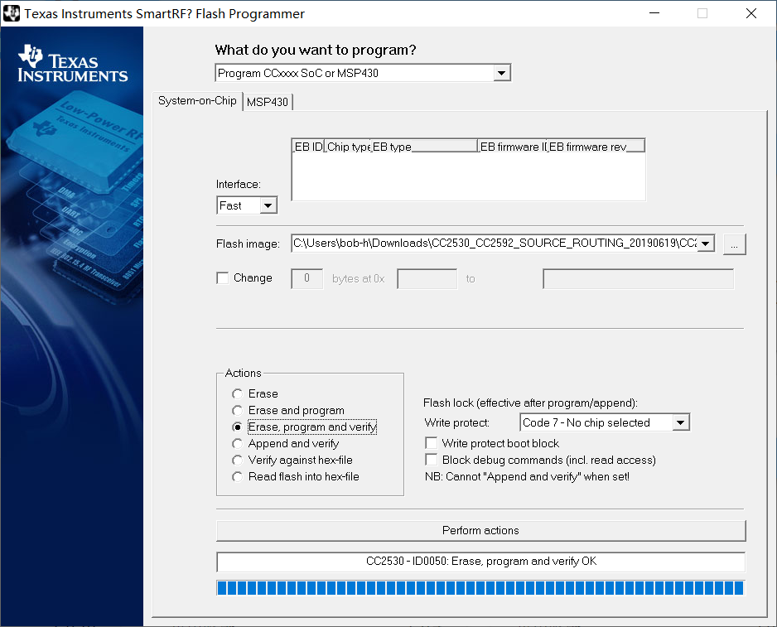The image size is (777, 627).
Task: Open the Flash image history dropdown arrow
Action: pos(706,244)
